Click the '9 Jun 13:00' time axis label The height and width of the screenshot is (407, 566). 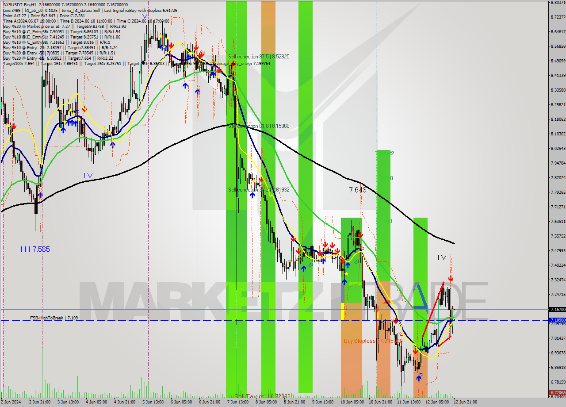pos(323,402)
